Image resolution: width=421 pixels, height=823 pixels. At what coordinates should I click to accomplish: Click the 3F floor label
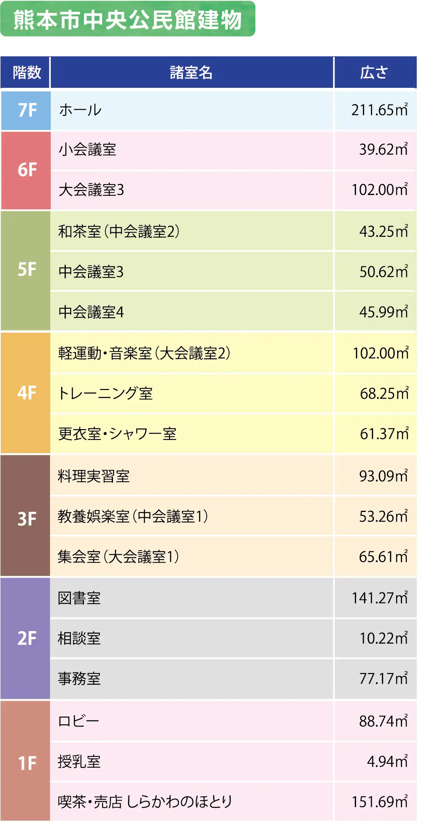click(26, 519)
